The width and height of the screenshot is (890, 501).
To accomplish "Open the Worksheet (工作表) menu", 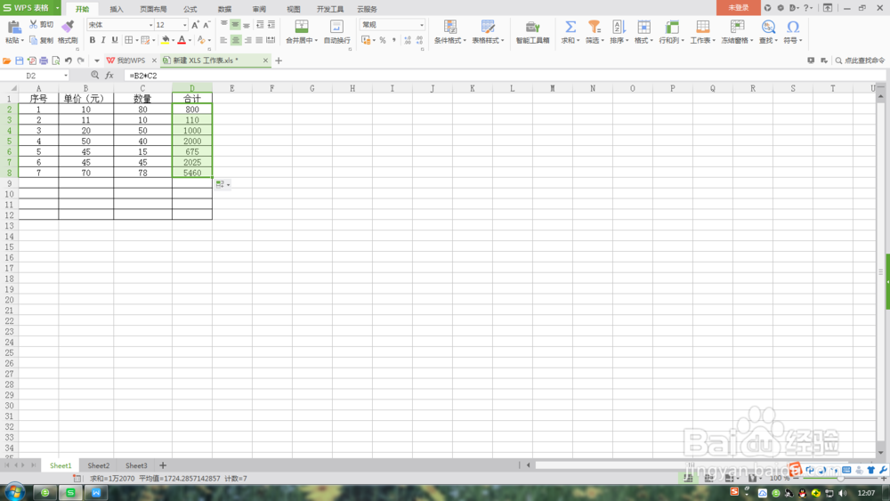I will point(703,31).
